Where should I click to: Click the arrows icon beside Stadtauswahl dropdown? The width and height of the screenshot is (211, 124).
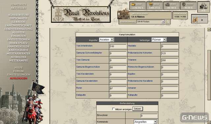pyautogui.click(x=168, y=22)
